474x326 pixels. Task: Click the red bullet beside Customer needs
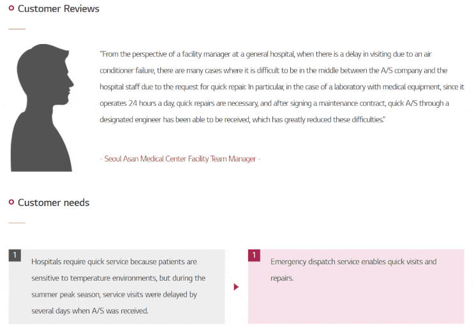coord(11,202)
